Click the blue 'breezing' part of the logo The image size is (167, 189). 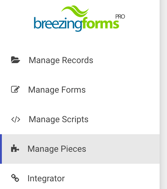tap(58, 24)
